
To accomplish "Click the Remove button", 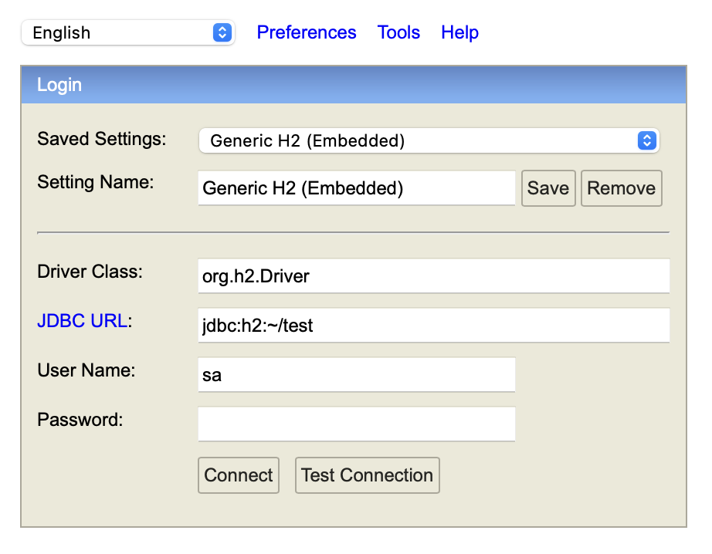I will click(x=621, y=188).
